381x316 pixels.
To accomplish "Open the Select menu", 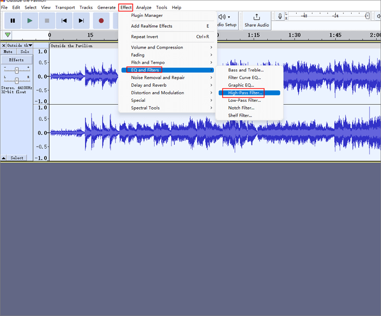I will coord(30,8).
